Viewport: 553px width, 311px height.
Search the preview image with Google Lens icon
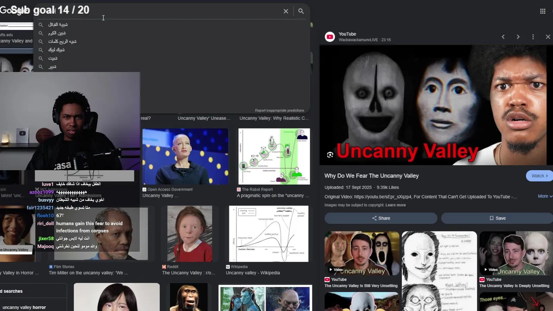point(330,155)
